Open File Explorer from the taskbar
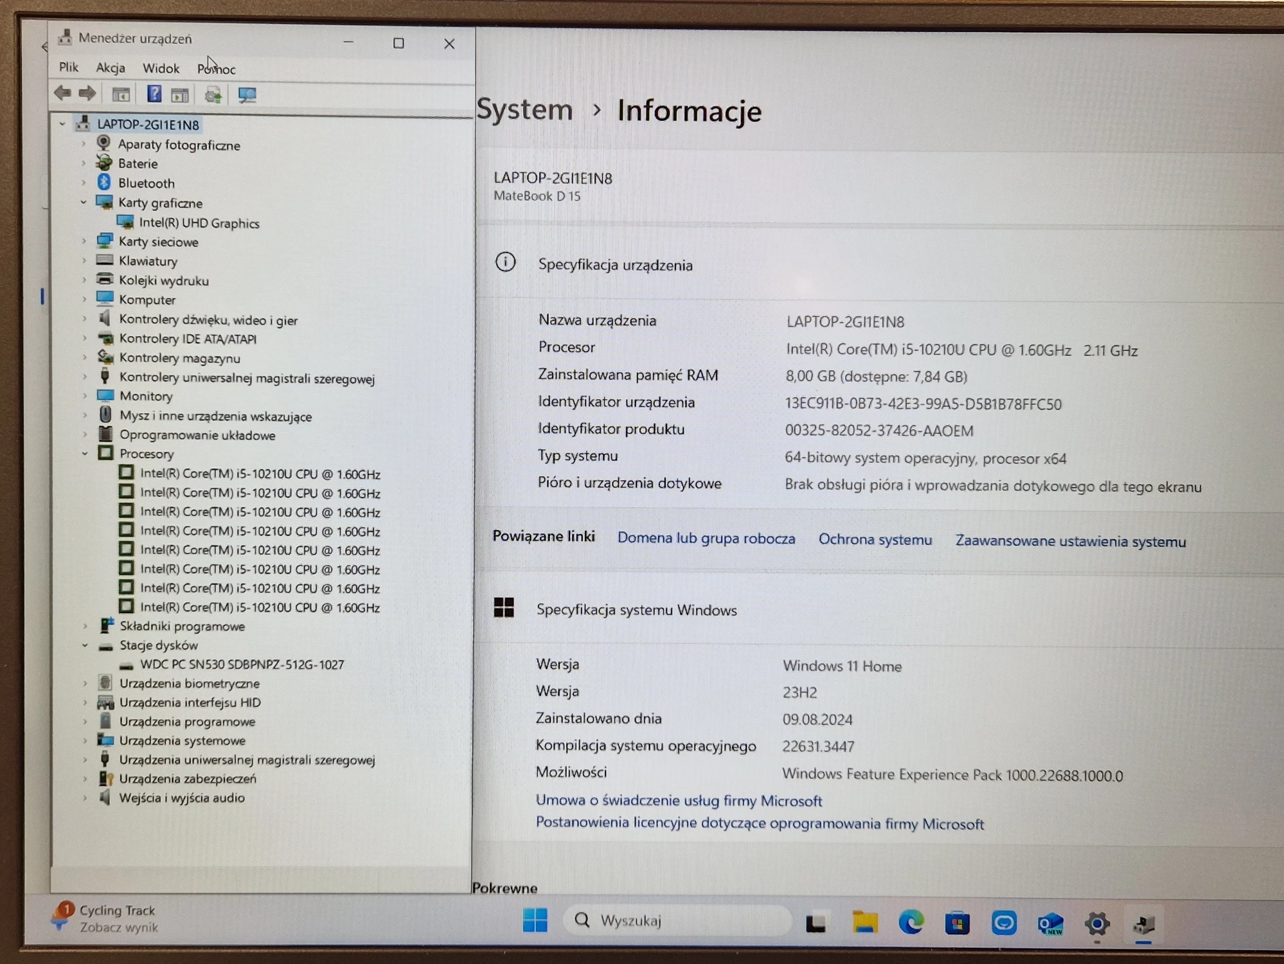 [864, 922]
